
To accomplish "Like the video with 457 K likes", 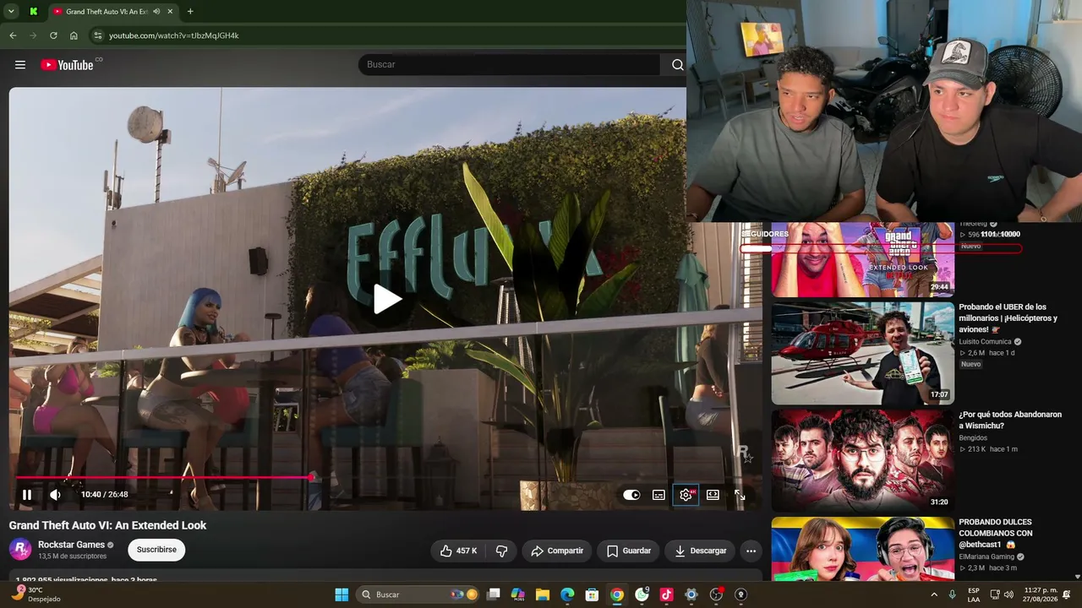I will tap(458, 551).
